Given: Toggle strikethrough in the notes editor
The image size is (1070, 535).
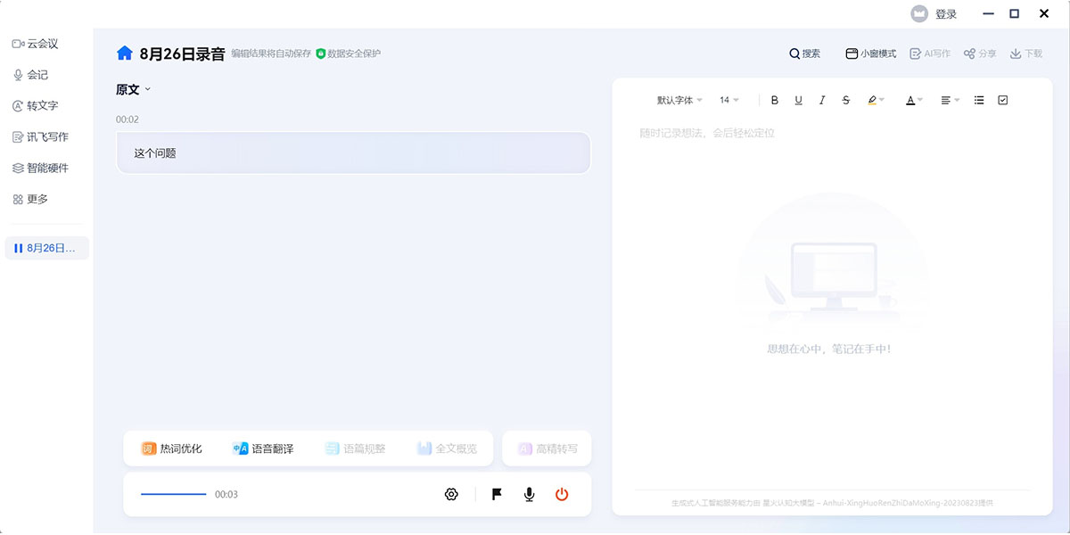Looking at the screenshot, I should point(845,100).
